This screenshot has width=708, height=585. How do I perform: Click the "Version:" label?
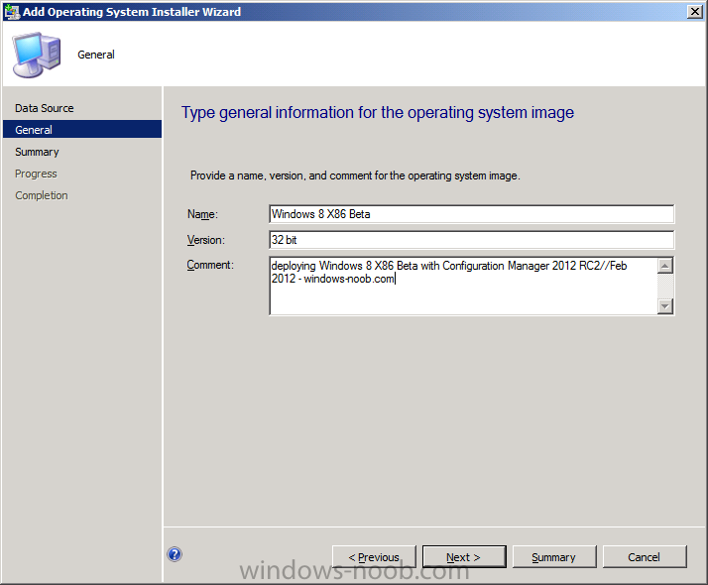[x=206, y=240]
